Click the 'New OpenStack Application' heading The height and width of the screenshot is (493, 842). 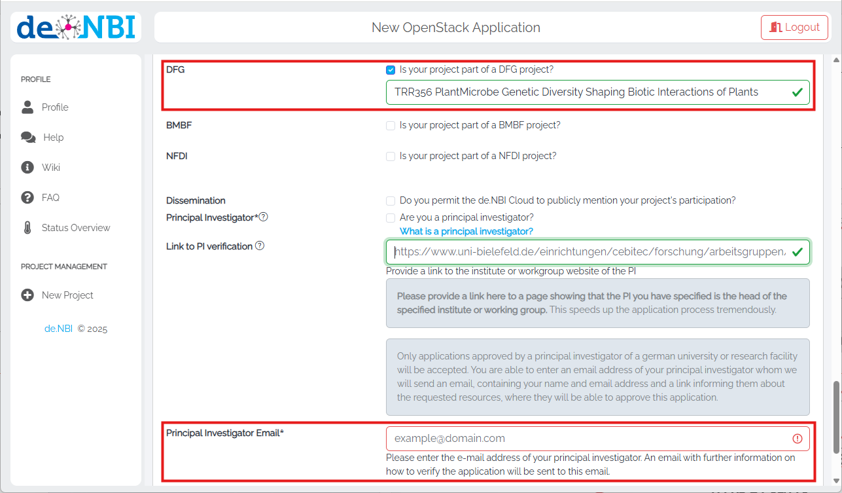tap(456, 27)
